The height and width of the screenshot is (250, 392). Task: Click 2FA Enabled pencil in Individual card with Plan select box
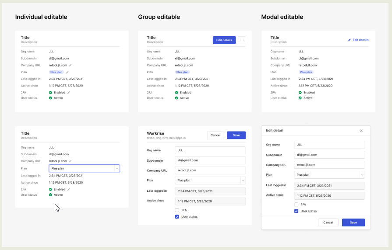click(x=68, y=189)
